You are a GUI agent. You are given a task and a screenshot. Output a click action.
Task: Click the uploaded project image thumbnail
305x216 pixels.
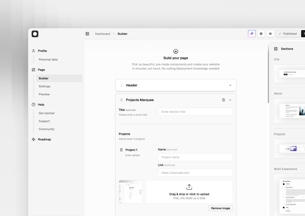(x=131, y=192)
